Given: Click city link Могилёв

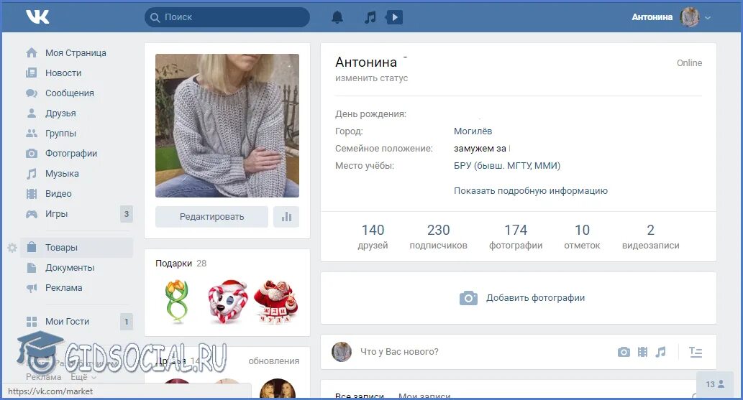Looking at the screenshot, I should click(x=473, y=131).
